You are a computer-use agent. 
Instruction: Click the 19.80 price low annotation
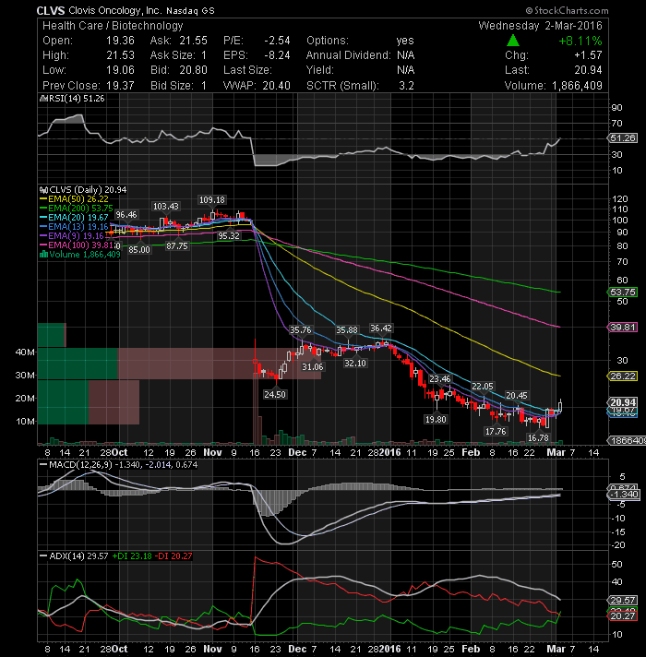tap(436, 420)
